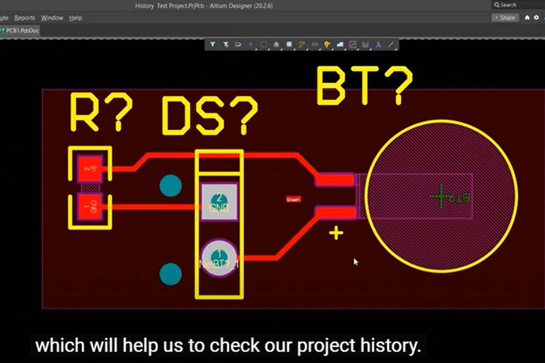The image size is (545, 363).
Task: Open the Align objects tool
Action: pos(277,44)
